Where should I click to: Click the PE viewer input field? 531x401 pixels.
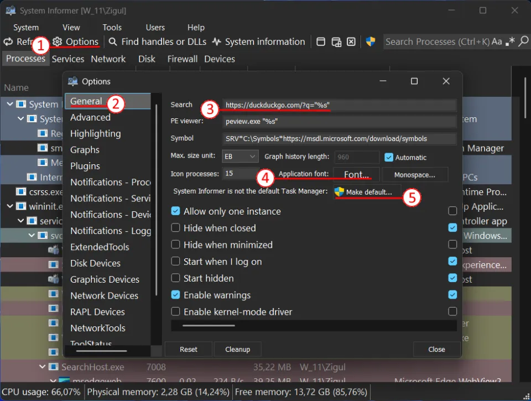tap(339, 121)
